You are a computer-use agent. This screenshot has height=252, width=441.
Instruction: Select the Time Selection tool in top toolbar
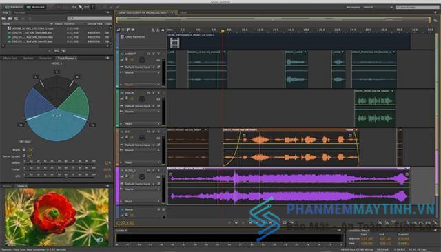click(92, 7)
